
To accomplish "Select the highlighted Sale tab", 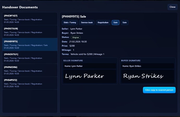I will (116, 23).
